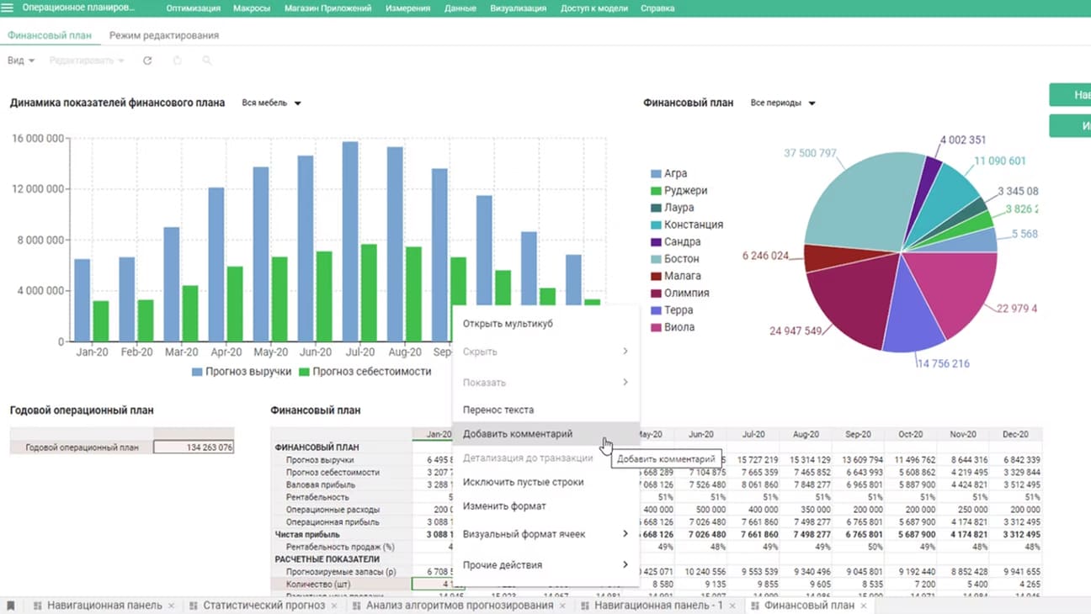Expand the Вид dropdown

21,61
